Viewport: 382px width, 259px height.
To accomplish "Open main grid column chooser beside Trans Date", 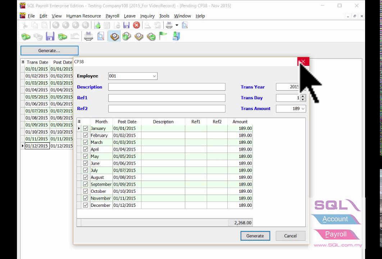I will click(23, 62).
